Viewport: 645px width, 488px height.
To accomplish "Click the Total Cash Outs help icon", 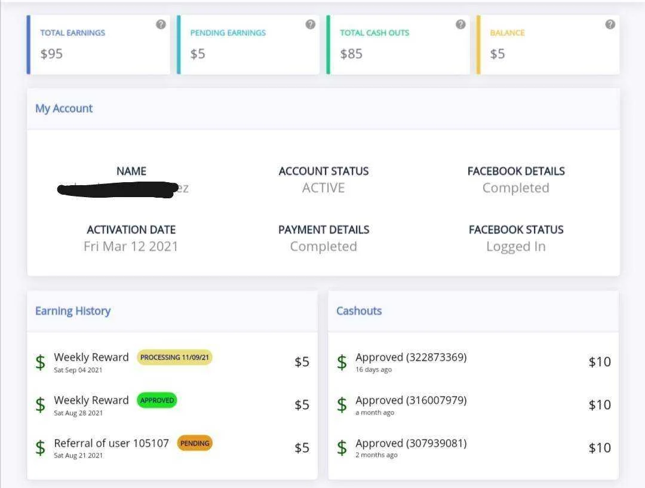I will click(x=460, y=24).
